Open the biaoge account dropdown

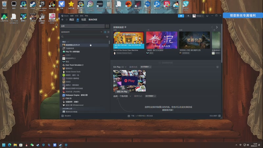coord(198,16)
